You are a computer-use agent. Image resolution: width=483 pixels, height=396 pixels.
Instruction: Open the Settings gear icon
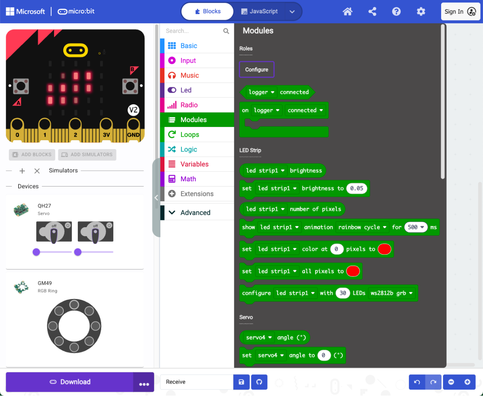[x=421, y=12]
